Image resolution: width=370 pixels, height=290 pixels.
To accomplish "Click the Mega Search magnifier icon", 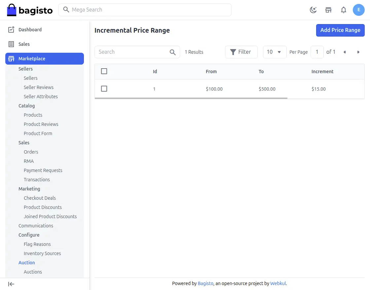I will (x=66, y=10).
